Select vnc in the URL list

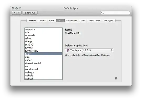[43, 66]
